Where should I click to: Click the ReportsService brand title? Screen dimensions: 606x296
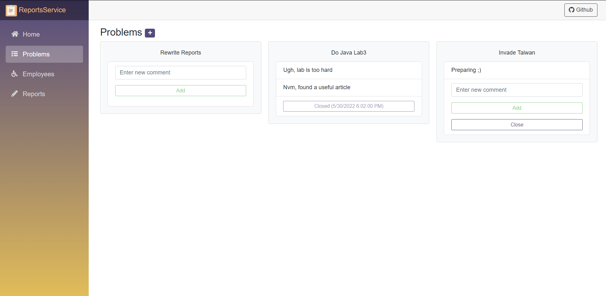tap(42, 10)
